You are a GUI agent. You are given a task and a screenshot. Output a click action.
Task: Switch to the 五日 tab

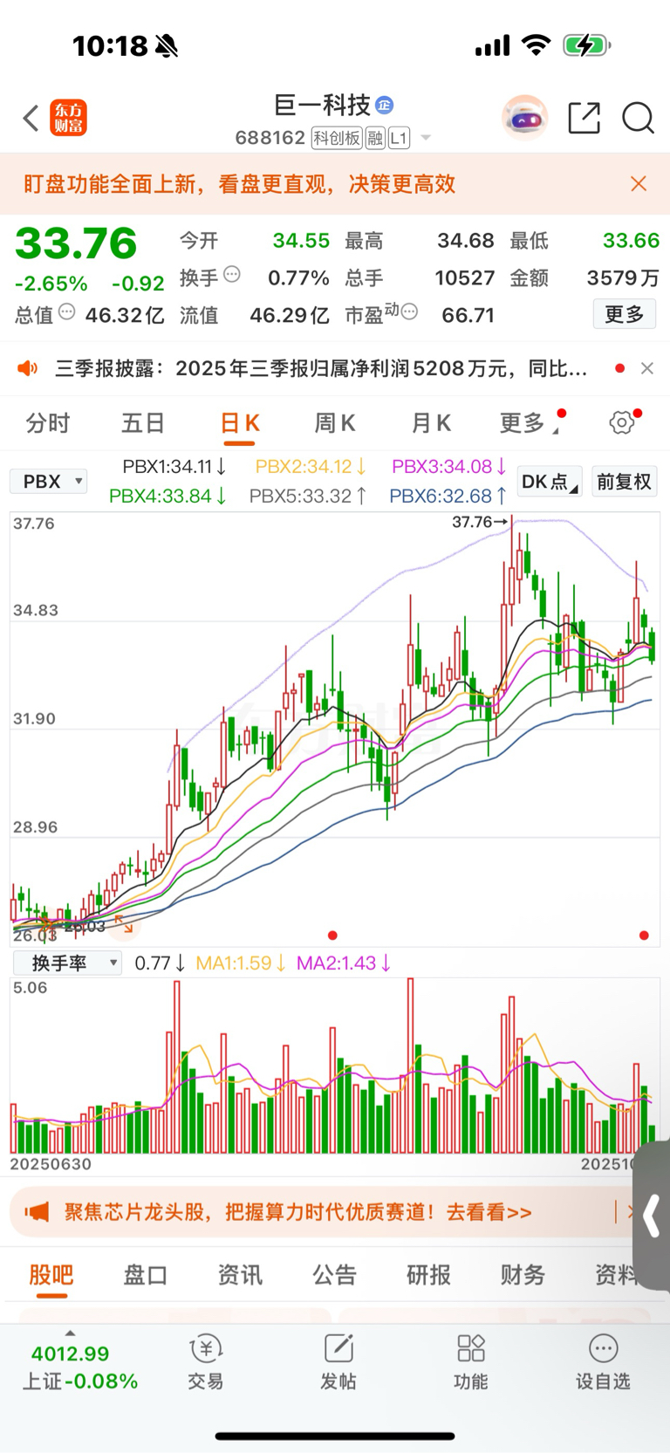click(143, 423)
